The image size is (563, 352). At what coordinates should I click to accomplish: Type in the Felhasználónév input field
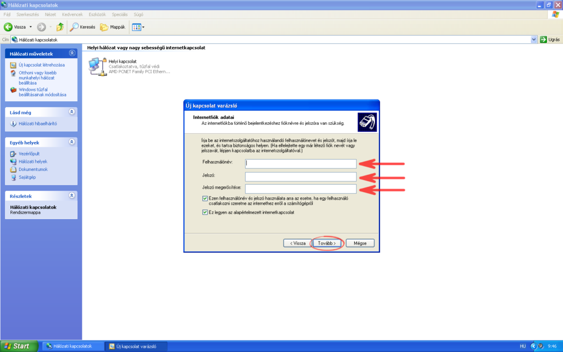[x=300, y=163]
